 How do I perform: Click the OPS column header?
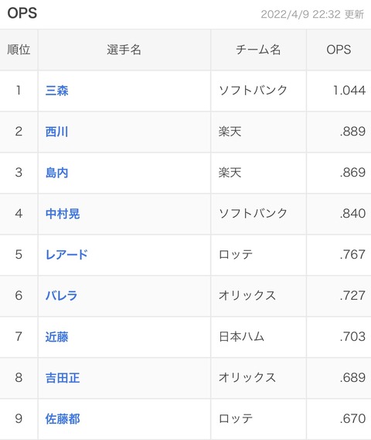339,50
